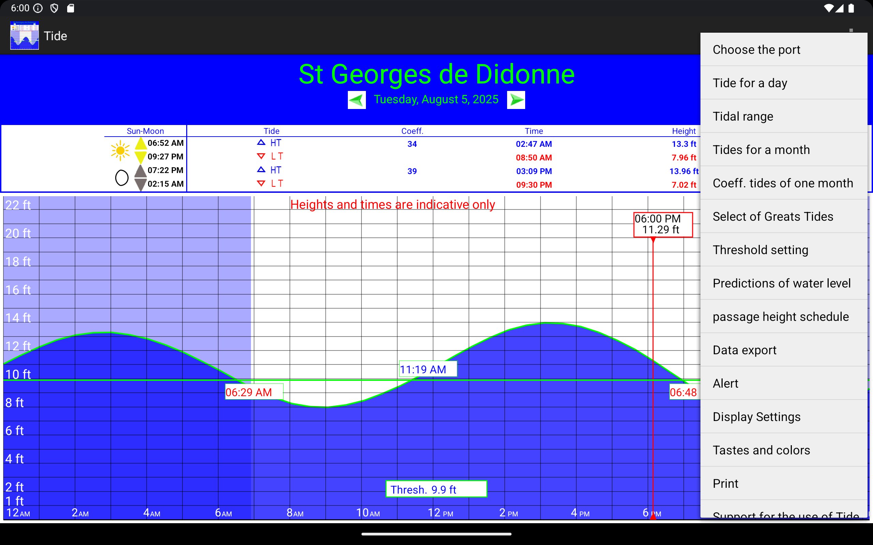Click the 06:00 PM time marker box

coord(663,224)
